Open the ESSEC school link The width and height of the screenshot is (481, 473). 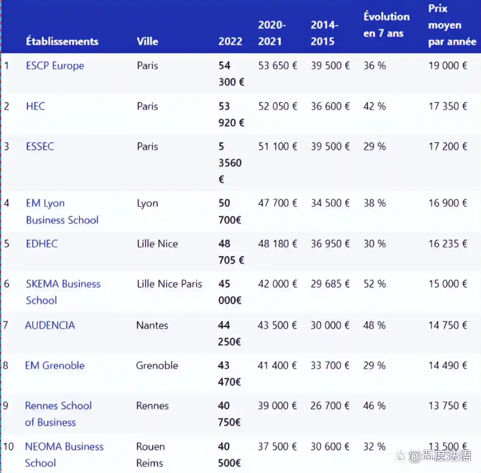point(40,146)
